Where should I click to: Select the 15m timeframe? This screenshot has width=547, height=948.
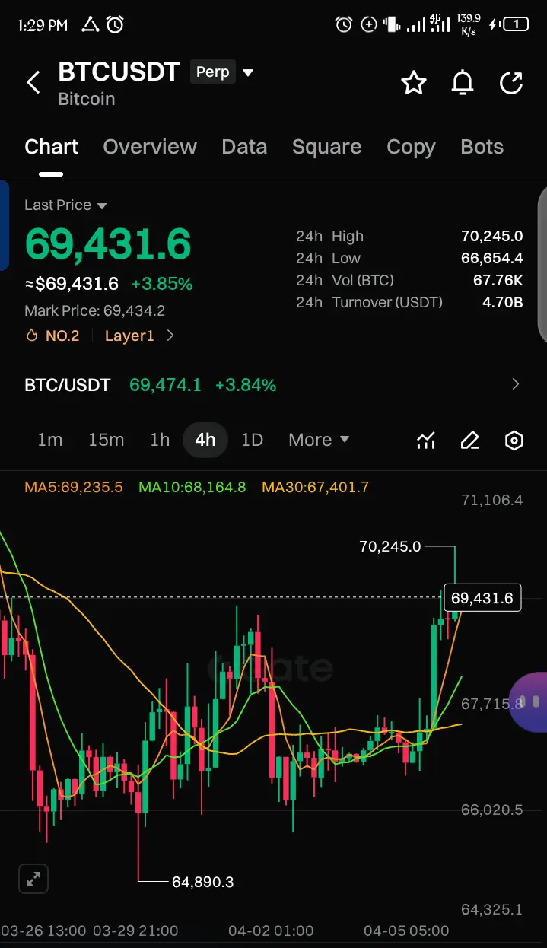click(106, 440)
